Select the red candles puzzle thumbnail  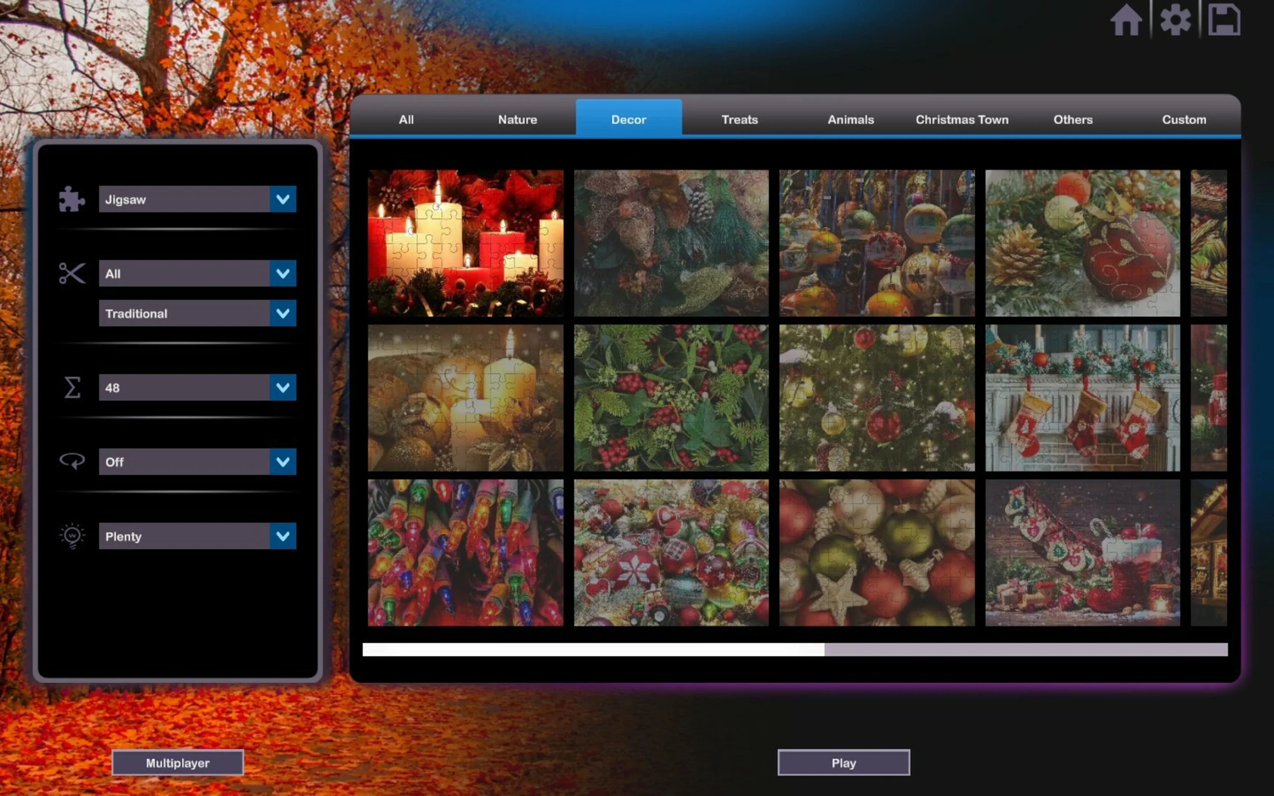[465, 243]
